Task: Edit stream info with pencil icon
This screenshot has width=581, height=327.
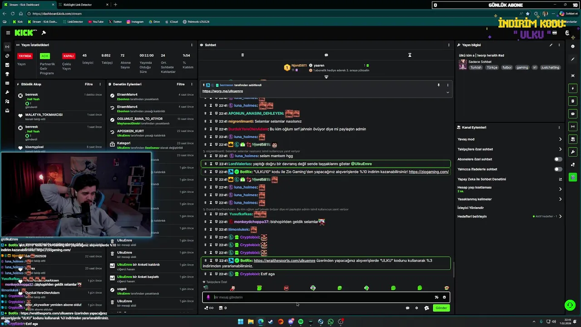Action: tap(551, 45)
